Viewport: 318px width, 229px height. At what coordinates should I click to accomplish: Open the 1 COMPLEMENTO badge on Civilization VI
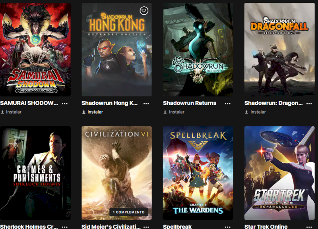(129, 212)
